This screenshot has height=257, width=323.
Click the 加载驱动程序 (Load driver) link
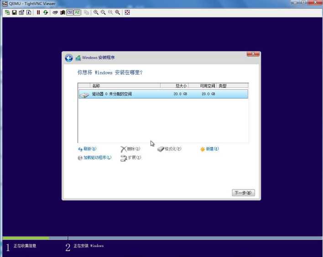click(94, 158)
